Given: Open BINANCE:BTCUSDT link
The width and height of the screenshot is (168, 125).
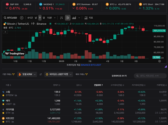Looking at the screenshot, I should [91, 65].
